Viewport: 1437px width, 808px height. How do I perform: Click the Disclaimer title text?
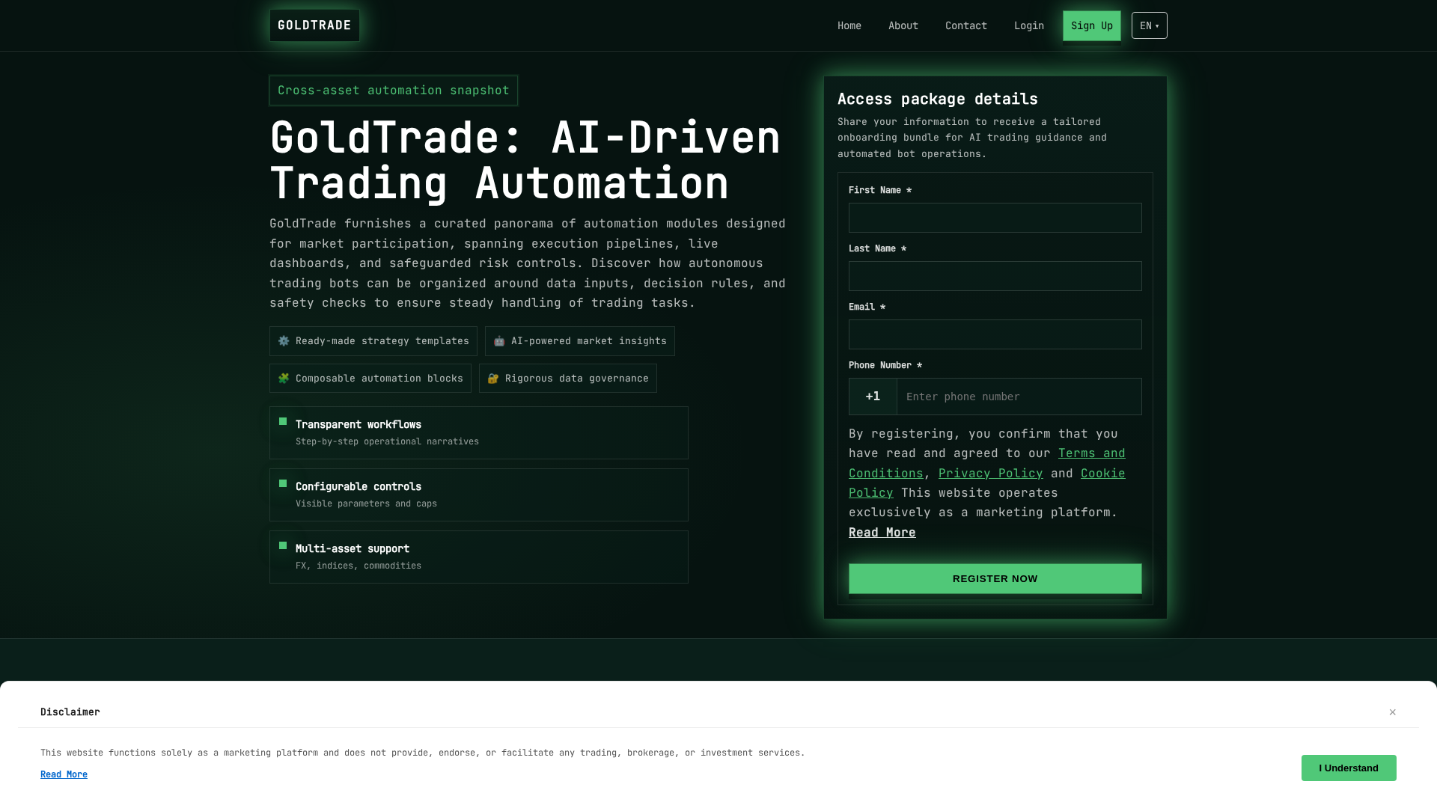pyautogui.click(x=70, y=712)
